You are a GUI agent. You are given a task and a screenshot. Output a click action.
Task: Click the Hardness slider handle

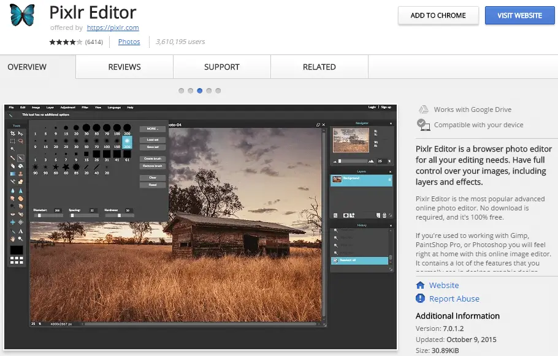point(119,215)
